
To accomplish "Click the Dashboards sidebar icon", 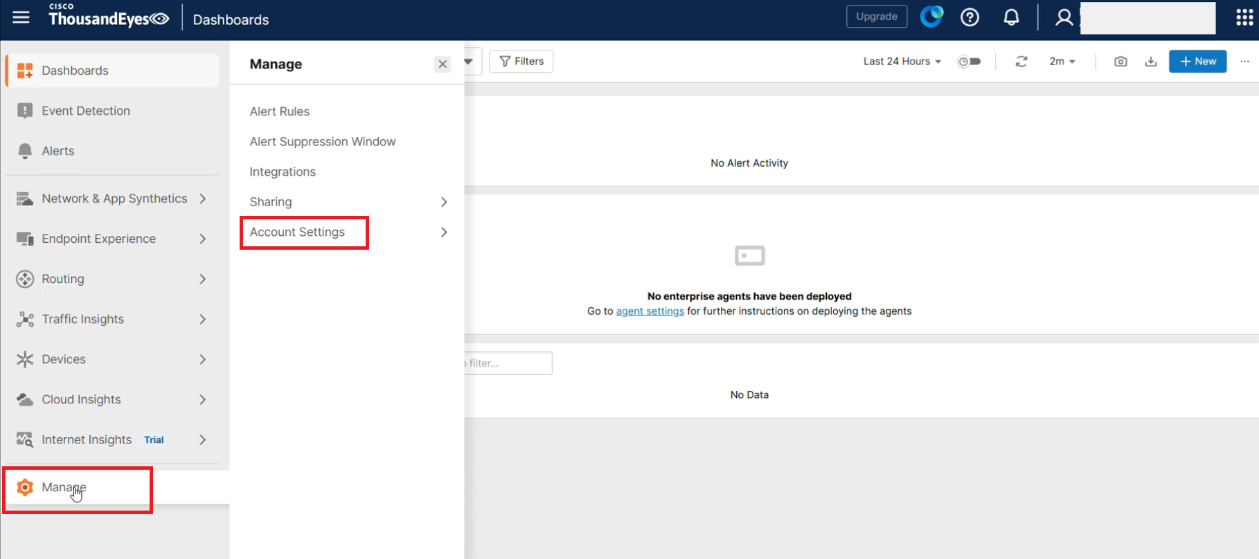I will point(25,71).
